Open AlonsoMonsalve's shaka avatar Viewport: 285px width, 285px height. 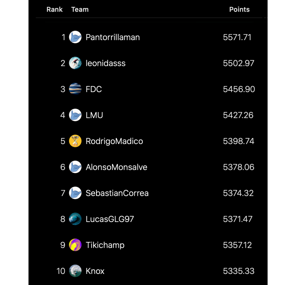[75, 167]
